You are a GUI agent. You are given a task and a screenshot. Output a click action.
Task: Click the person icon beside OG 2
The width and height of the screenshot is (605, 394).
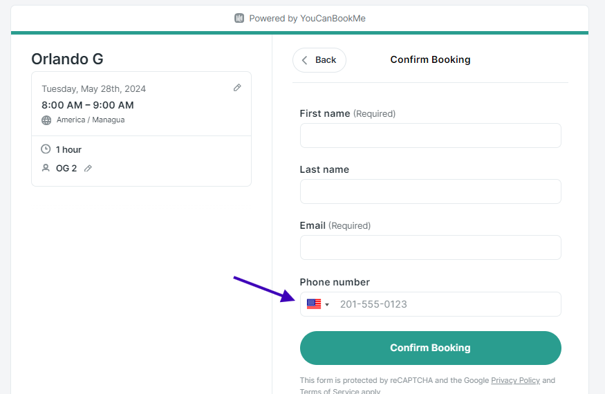46,168
